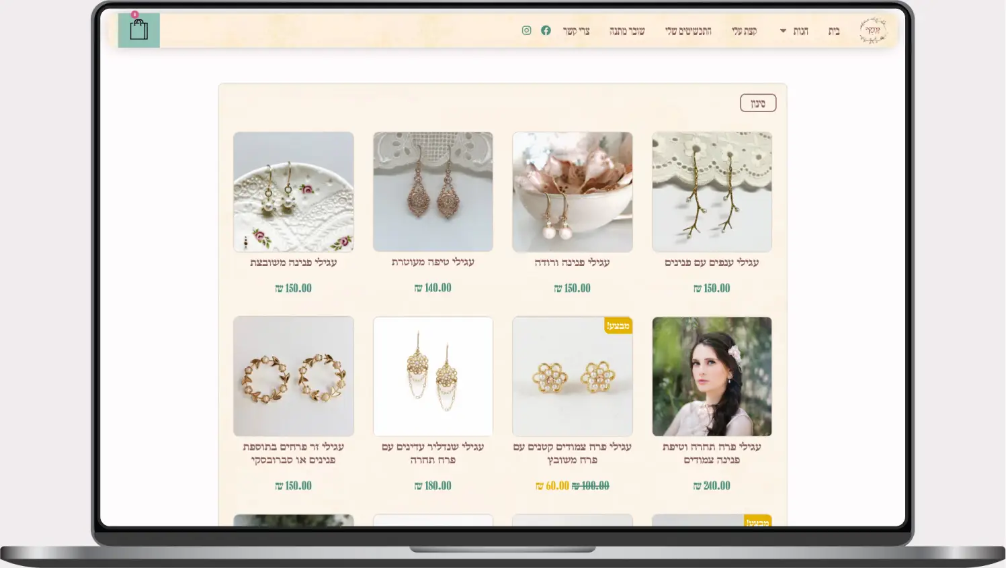Click the 180.00 price of chandelier earrings

433,485
